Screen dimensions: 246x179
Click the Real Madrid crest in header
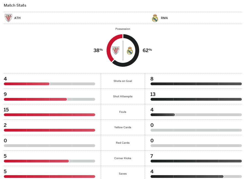(x=155, y=18)
